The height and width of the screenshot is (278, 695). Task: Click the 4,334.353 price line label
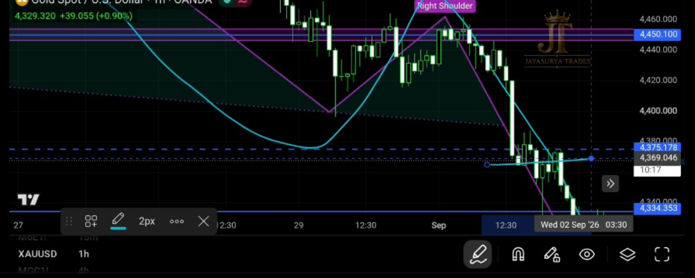[658, 208]
